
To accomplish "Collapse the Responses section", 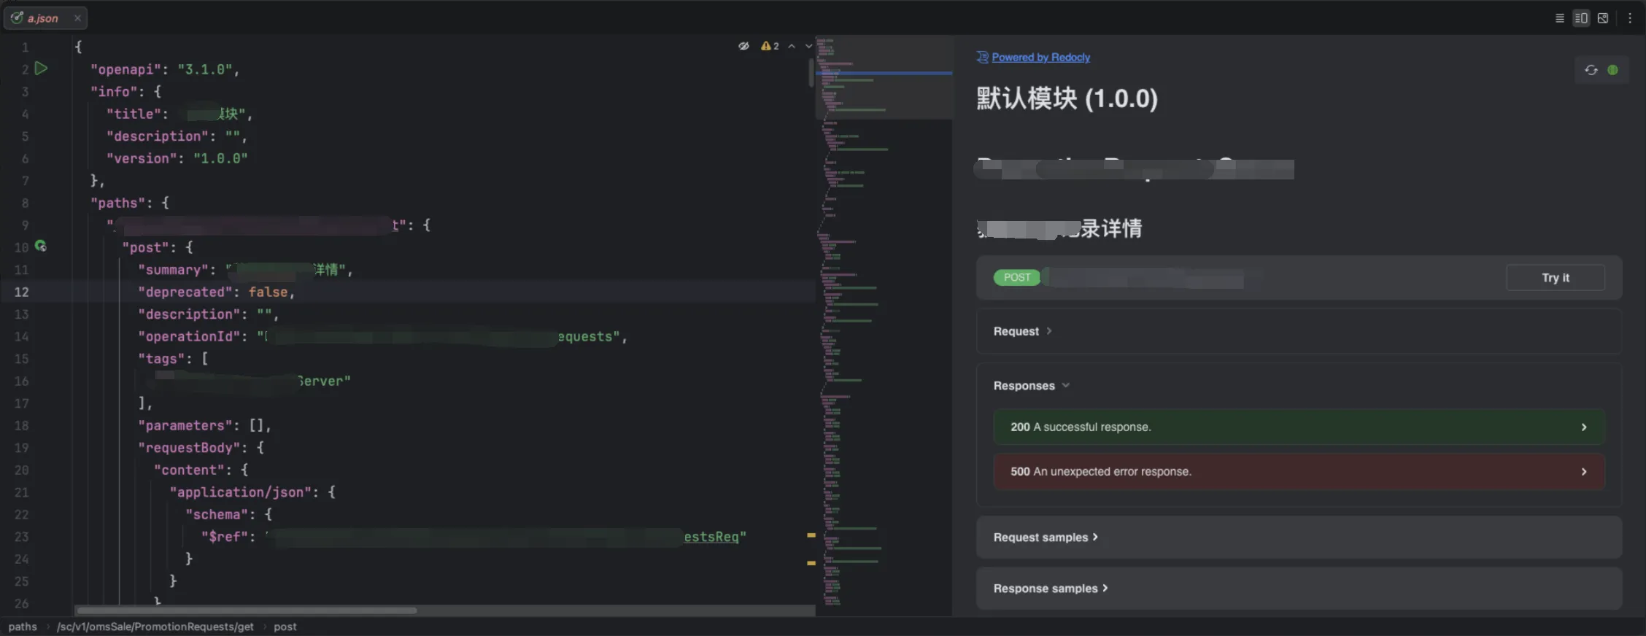I will pyautogui.click(x=1030, y=386).
